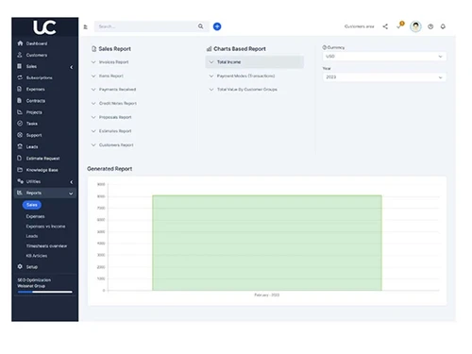Image resolution: width=472 pixels, height=354 pixels.
Task: Click the notifications bell icon
Action: [x=443, y=26]
